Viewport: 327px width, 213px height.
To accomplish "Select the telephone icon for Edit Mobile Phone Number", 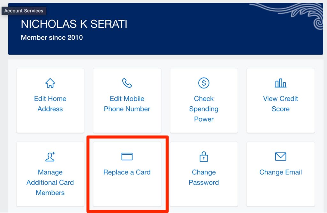I will click(x=127, y=83).
